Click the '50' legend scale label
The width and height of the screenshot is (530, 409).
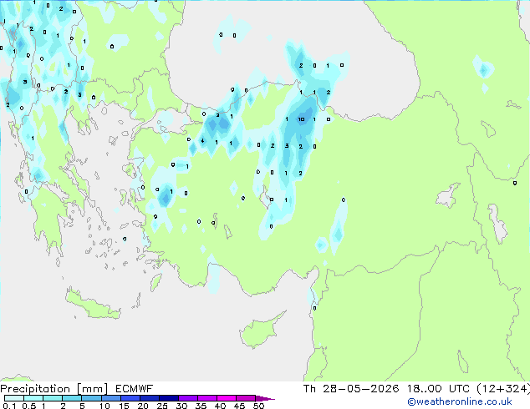[x=259, y=406]
